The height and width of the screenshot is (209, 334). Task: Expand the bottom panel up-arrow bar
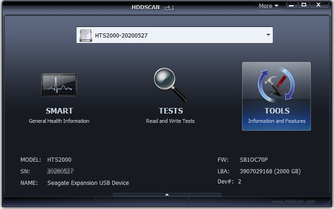click(167, 194)
